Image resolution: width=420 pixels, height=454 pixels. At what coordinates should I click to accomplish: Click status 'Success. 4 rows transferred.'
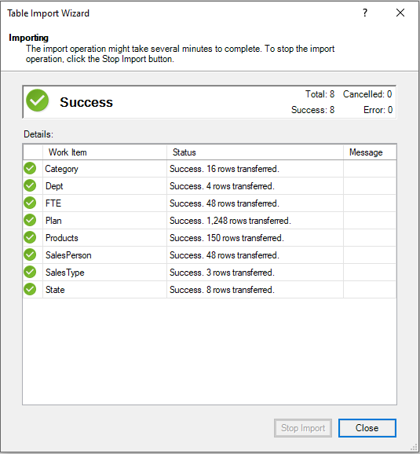tap(222, 186)
